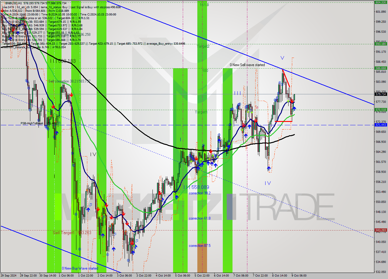388x279 pixels.
Task: Click the '161.8' Fibonacci level label
Action: (x=204, y=5)
